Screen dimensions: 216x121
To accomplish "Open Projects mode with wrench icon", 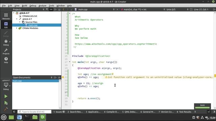I will 6,51.
